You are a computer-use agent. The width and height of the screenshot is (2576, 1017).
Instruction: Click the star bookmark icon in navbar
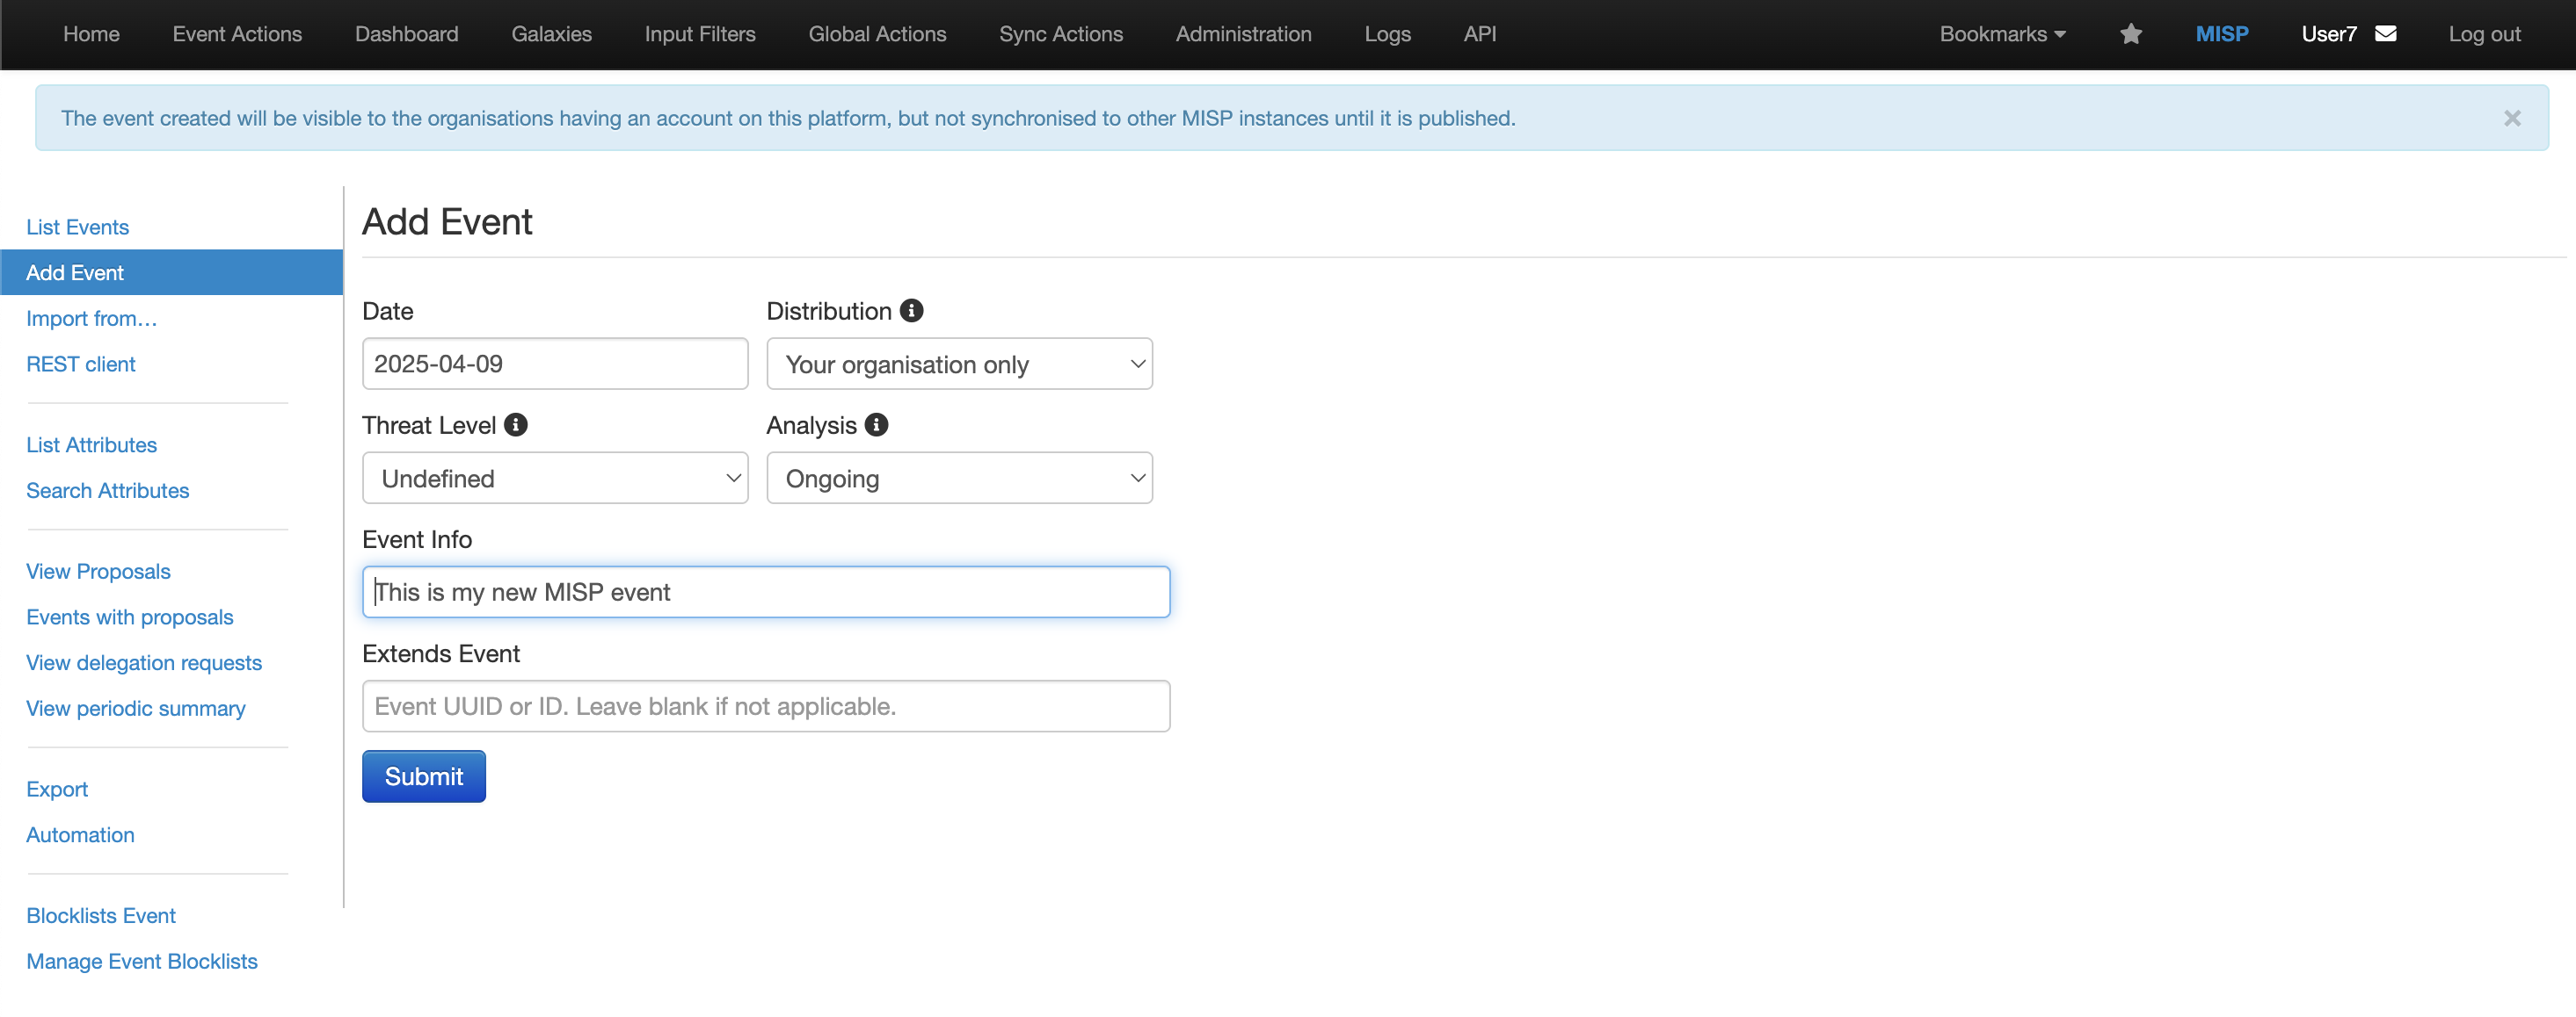tap(2130, 34)
